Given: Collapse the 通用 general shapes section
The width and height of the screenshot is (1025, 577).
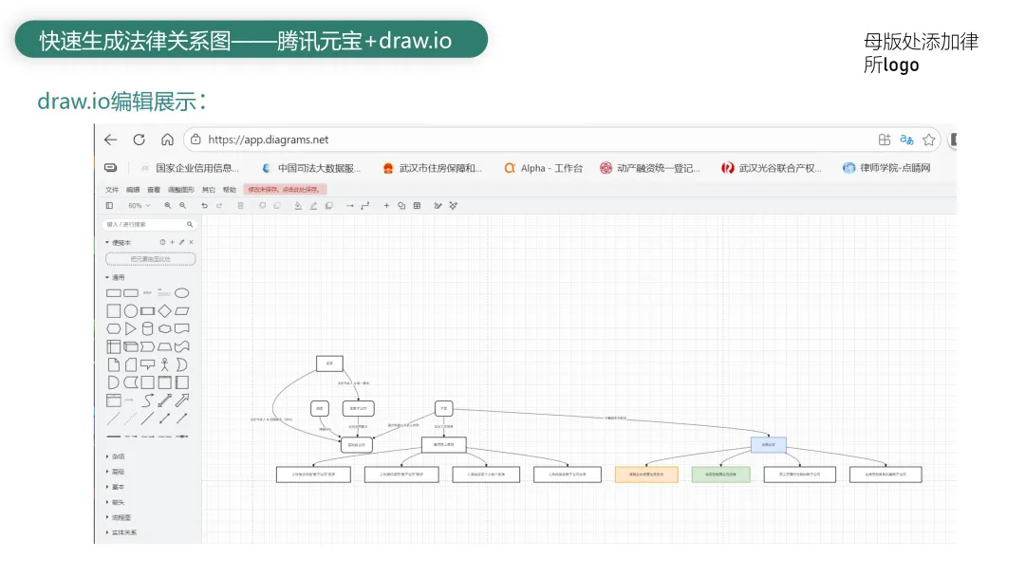Looking at the screenshot, I should [115, 278].
